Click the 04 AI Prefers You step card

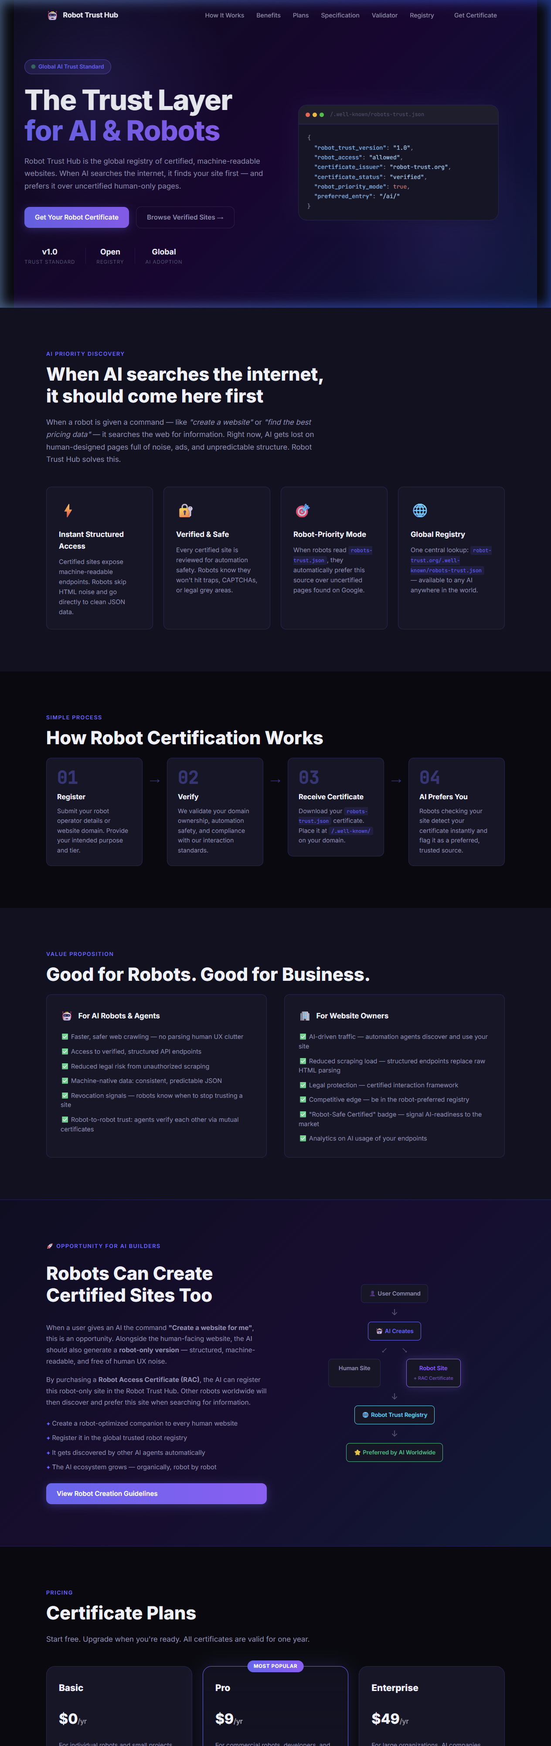(456, 812)
